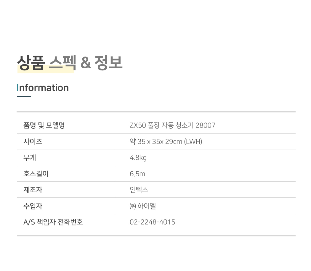Click the dark underline below Information
Image resolution: width=311 pixels, height=271 pixels.
[x=24, y=96]
